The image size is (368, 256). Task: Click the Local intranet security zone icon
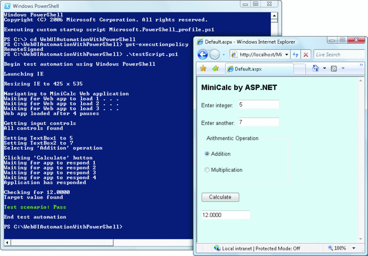coord(217,248)
